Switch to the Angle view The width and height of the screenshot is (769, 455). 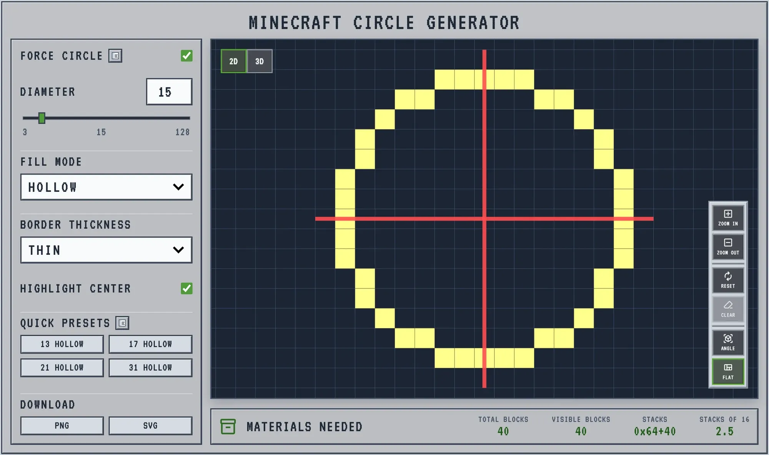coord(728,342)
